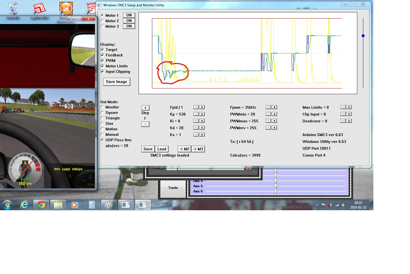The width and height of the screenshot is (410, 274).
Task: Select Motor 1 radio button
Action: click(x=102, y=15)
